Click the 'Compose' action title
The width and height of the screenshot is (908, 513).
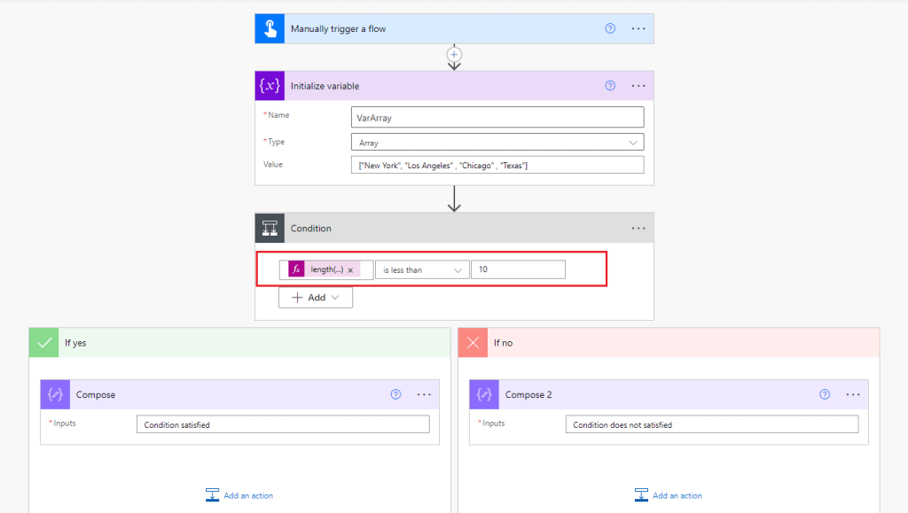(96, 395)
